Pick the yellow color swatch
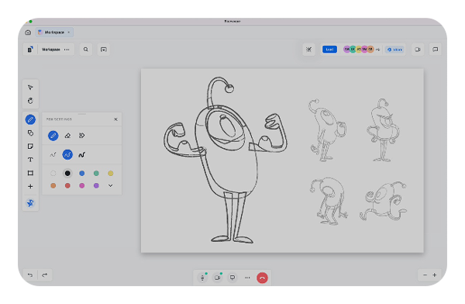This screenshot has width=465, height=304. [110, 173]
